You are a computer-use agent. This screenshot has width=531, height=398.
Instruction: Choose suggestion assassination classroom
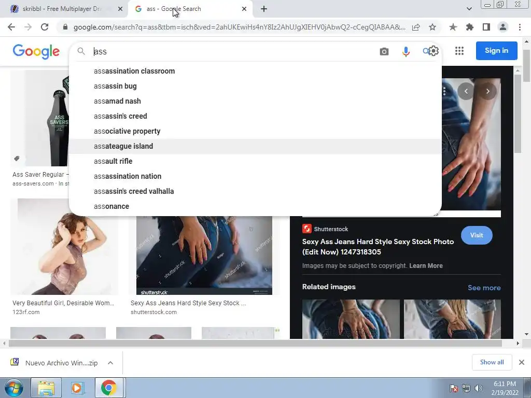click(255, 71)
